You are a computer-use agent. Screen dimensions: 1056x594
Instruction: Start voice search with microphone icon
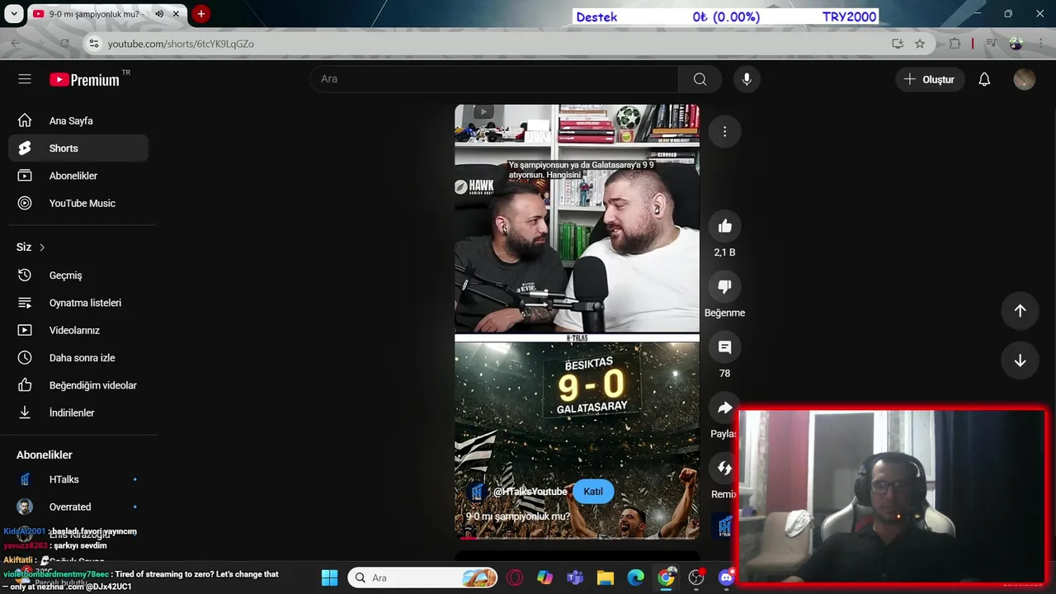pos(747,79)
